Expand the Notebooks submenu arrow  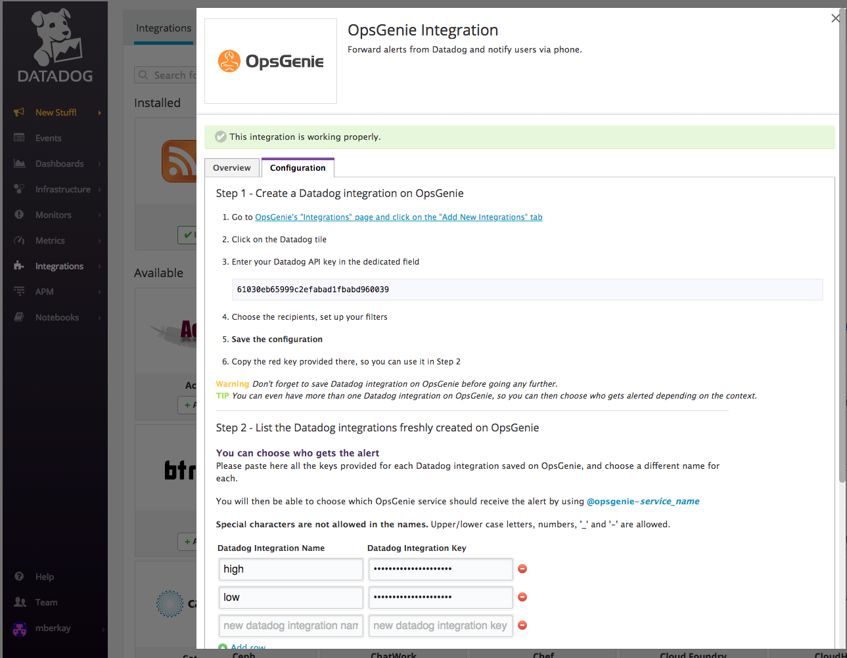[x=100, y=318]
